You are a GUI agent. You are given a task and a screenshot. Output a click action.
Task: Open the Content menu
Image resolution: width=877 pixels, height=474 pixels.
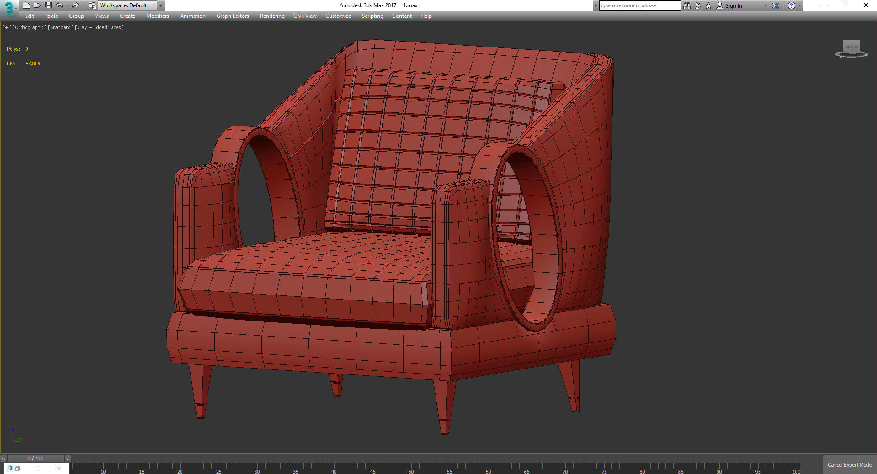(402, 16)
